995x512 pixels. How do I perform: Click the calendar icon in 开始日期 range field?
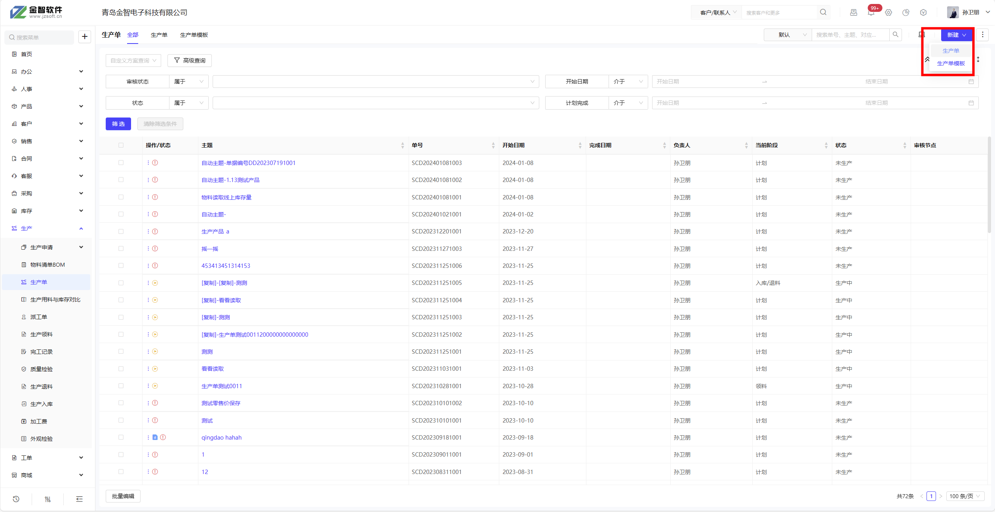[x=971, y=82]
